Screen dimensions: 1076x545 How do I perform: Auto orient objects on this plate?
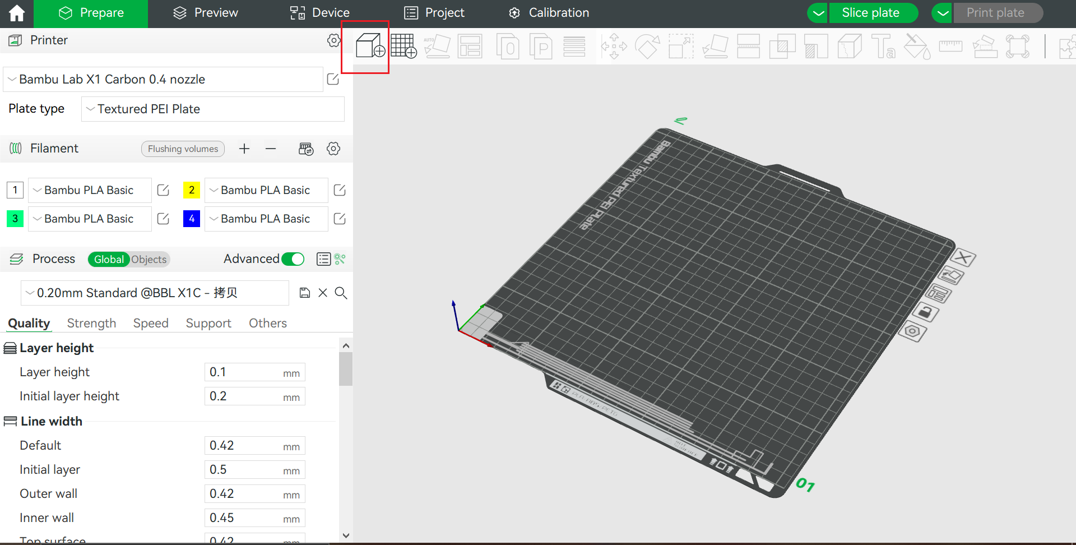951,275
